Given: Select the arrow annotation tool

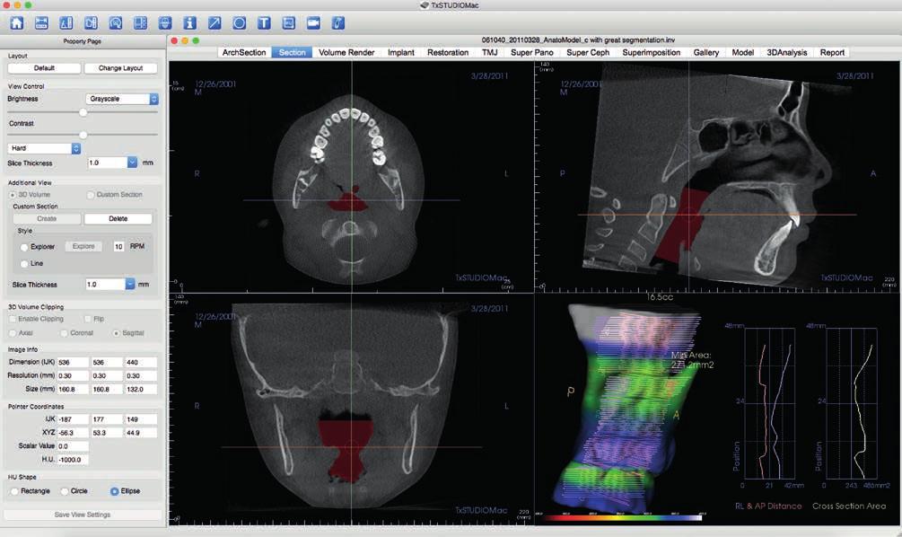Looking at the screenshot, I should point(215,23).
